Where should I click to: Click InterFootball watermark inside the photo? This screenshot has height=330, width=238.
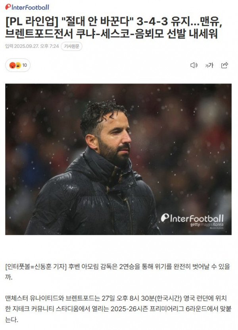(x=192, y=218)
